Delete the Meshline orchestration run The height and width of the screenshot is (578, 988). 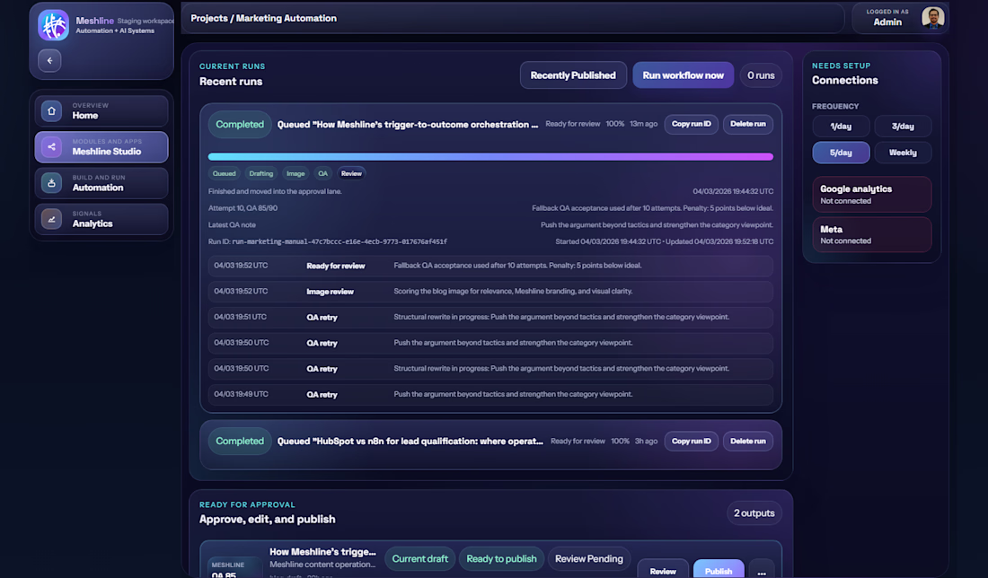[x=747, y=124]
